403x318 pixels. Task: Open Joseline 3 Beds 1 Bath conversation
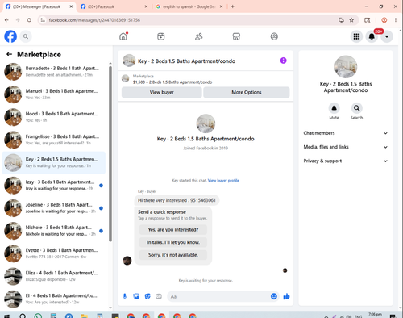click(54, 208)
